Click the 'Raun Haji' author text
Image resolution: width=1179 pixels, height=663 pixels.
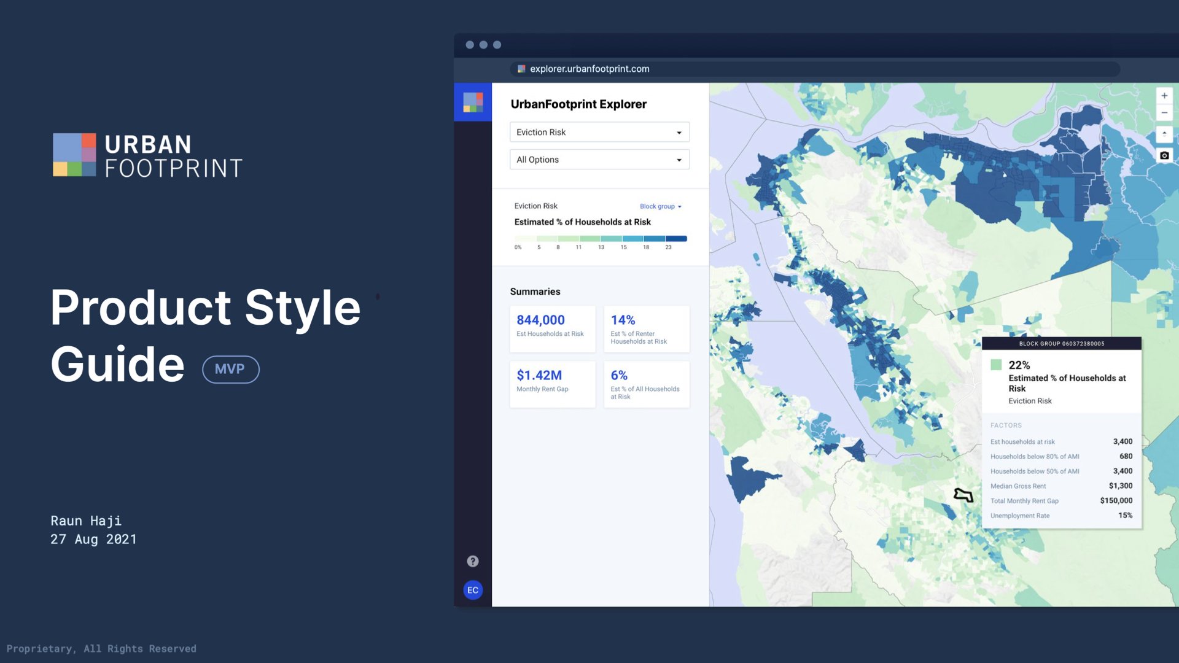pos(86,521)
